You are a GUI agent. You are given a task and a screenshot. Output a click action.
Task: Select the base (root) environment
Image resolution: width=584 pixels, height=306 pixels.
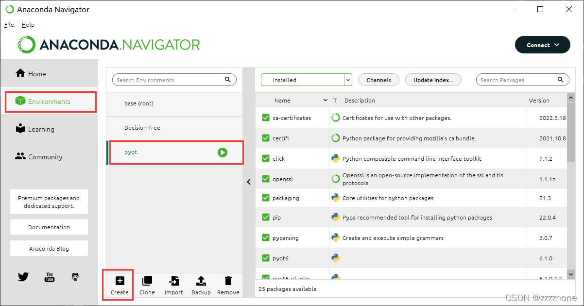tap(174, 103)
